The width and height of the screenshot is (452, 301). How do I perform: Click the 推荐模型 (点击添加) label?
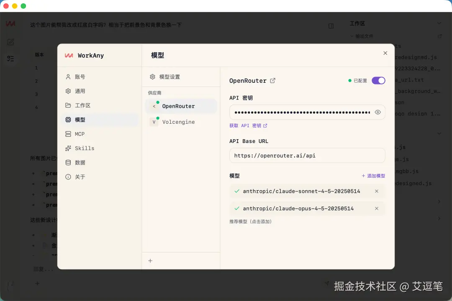coord(251,222)
